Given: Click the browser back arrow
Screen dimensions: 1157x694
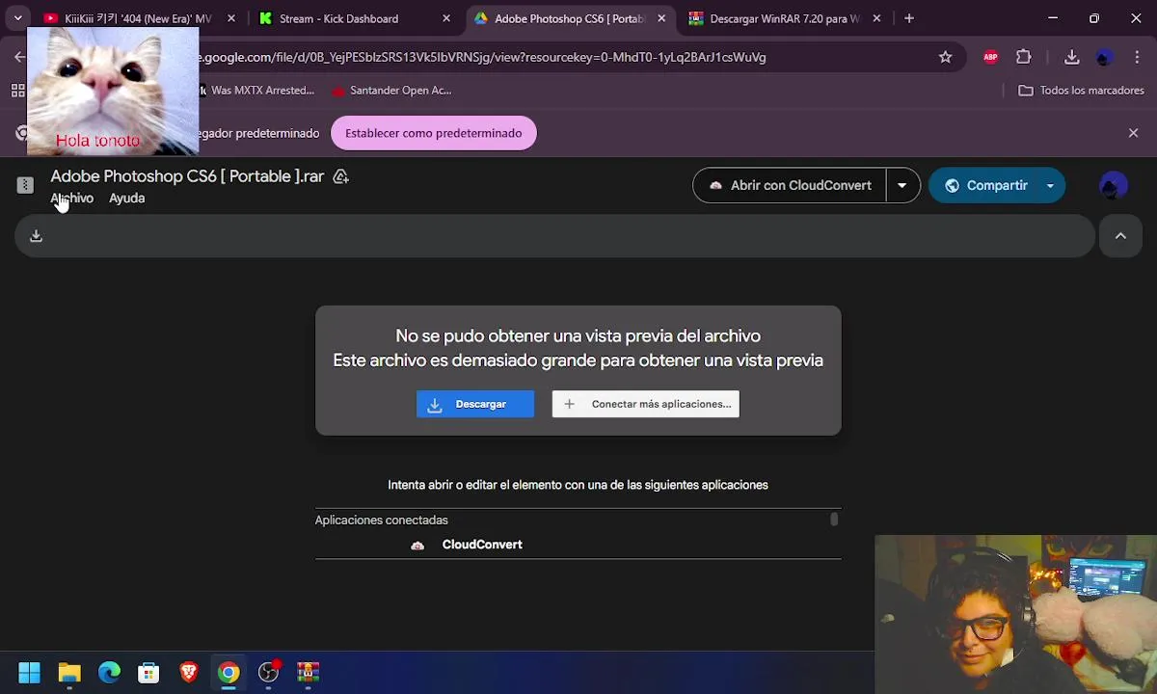Looking at the screenshot, I should click(19, 57).
